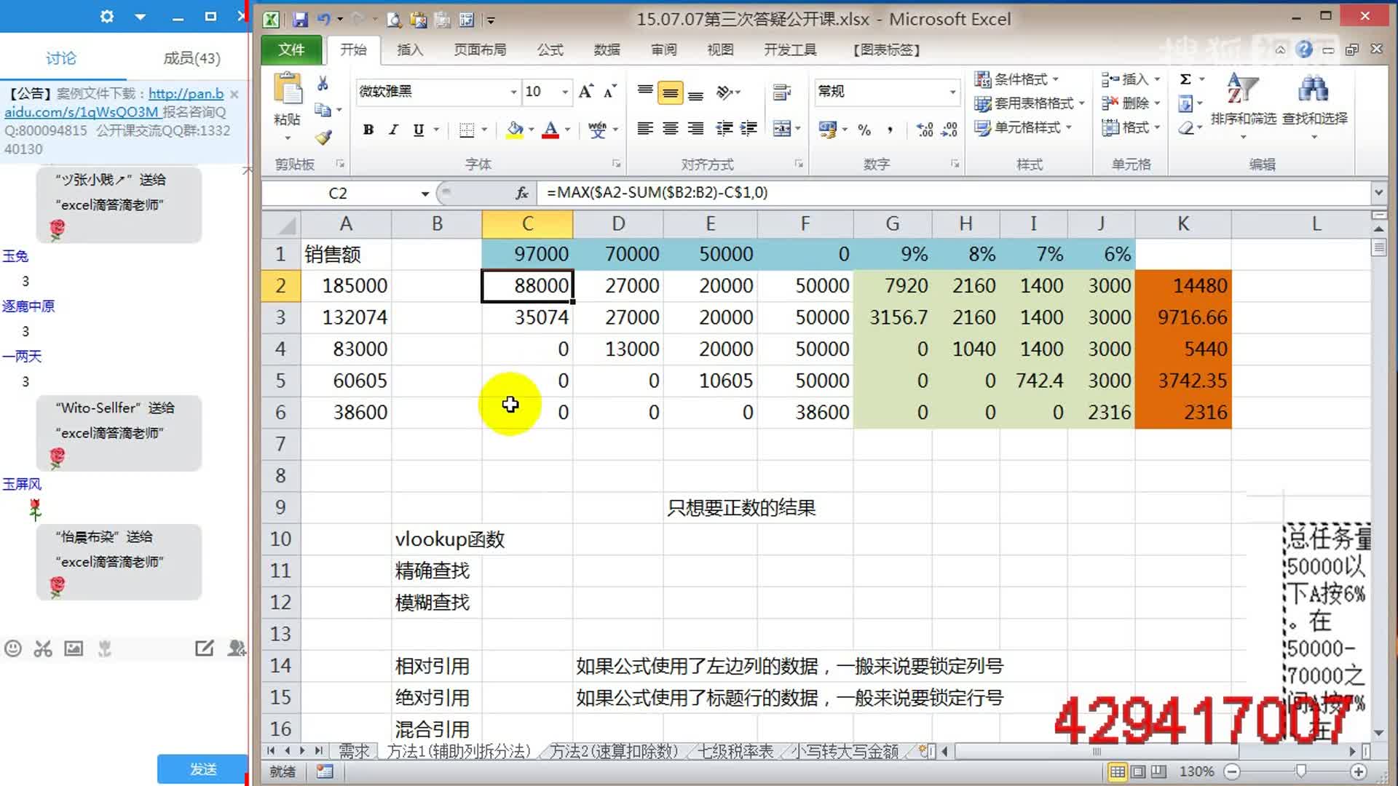Toggle bottom vertical alignment
The image size is (1398, 786).
pyautogui.click(x=695, y=92)
